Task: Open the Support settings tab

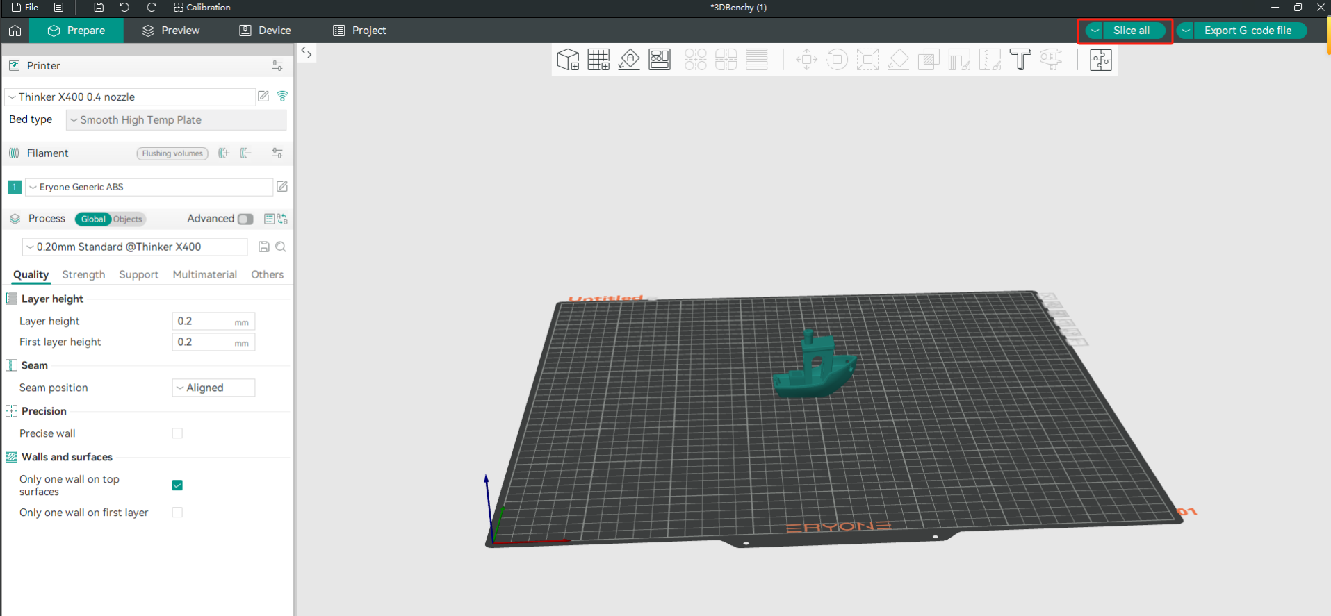Action: click(138, 275)
